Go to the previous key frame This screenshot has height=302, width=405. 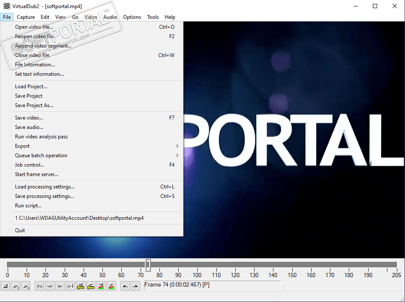click(x=81, y=286)
